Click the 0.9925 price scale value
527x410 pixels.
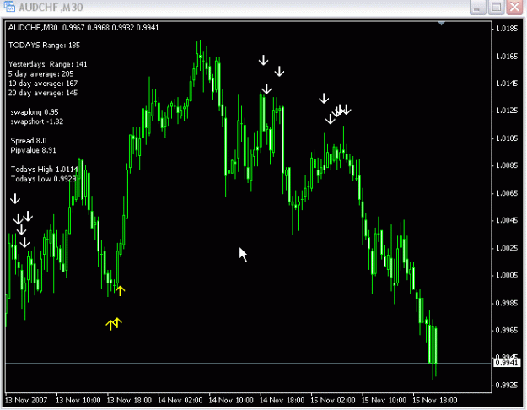pyautogui.click(x=507, y=385)
